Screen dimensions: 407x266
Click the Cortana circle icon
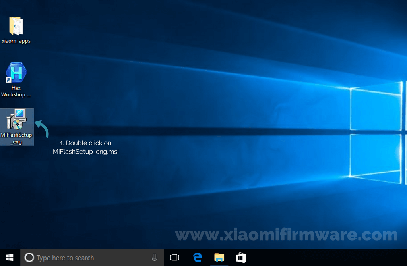point(29,257)
